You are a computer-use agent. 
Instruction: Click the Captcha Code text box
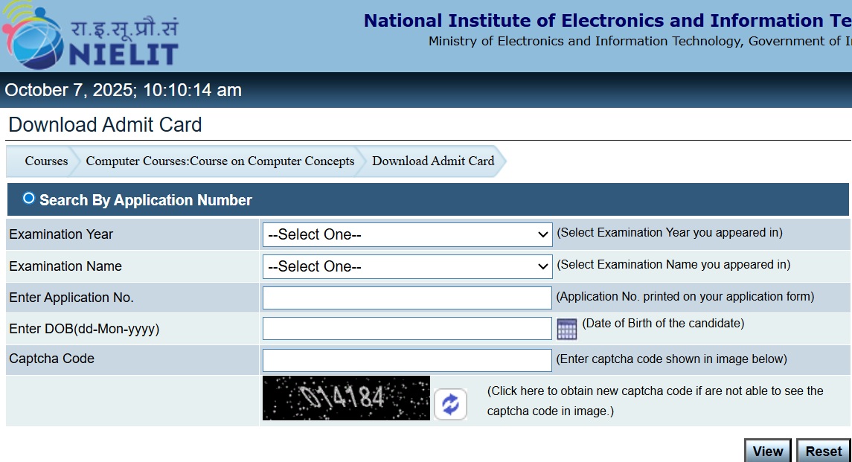tap(406, 359)
